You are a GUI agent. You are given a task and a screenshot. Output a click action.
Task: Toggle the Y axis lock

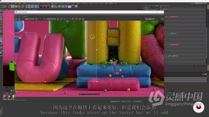click(31, 6)
